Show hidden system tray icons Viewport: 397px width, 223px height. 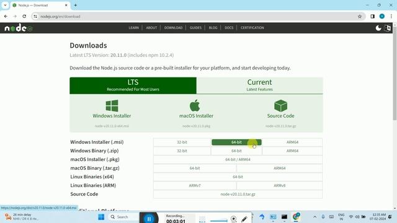click(x=314, y=217)
